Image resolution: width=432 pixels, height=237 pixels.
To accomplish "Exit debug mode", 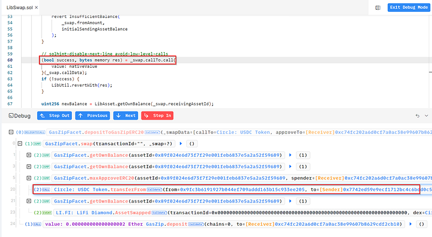I will 407,8.
